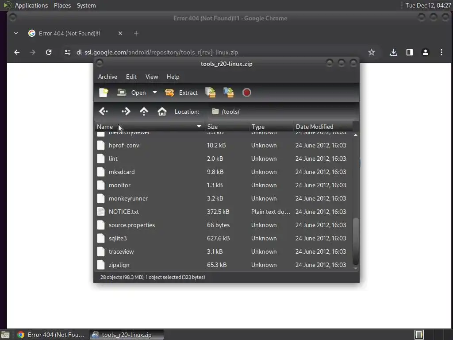Click the scrollbar down arrow in file list
The width and height of the screenshot is (453, 340).
tap(356, 268)
